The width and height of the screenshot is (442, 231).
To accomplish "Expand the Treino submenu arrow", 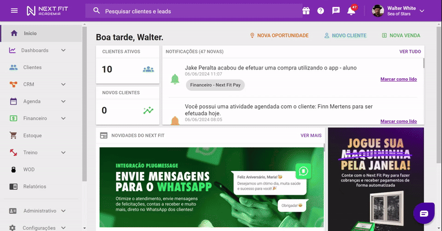I will (64, 153).
